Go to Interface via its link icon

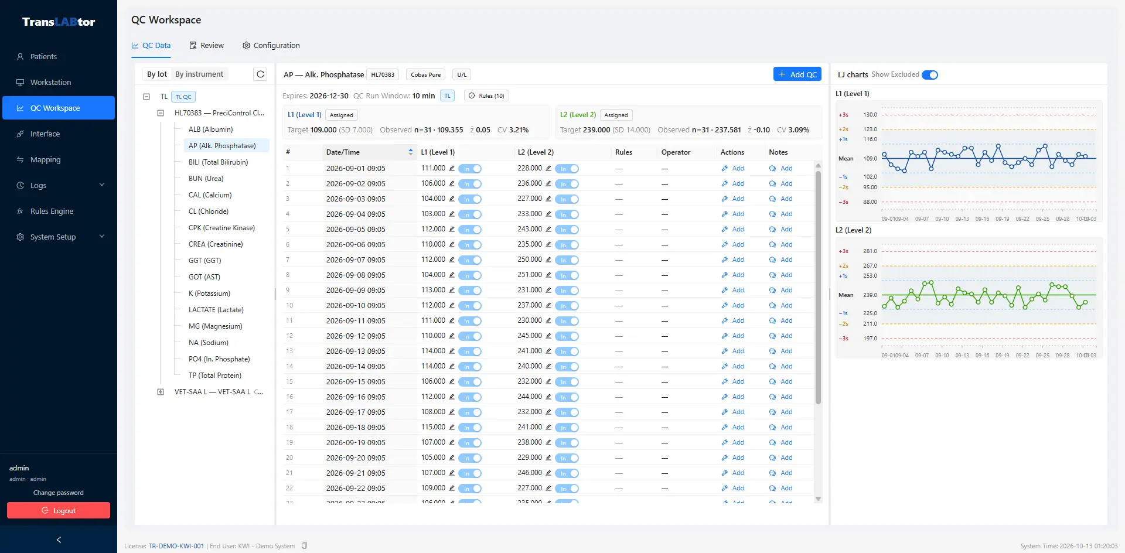[x=20, y=134]
